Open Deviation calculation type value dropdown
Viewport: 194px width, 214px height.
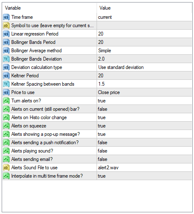pos(144,67)
